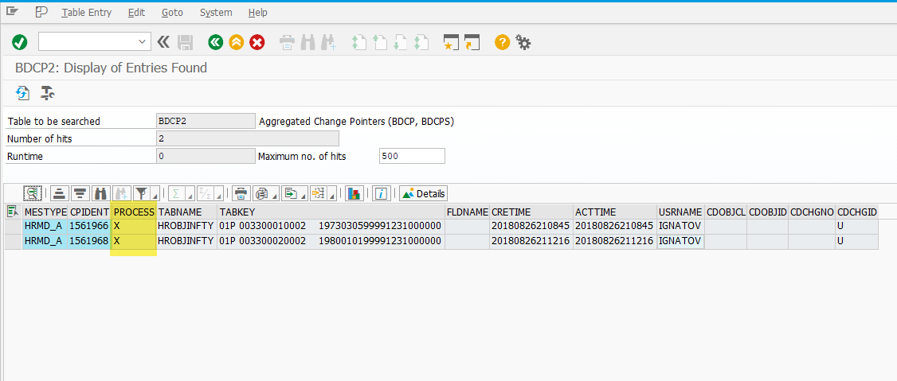
Task: Open Customize Local Layout gear icon
Action: click(523, 41)
